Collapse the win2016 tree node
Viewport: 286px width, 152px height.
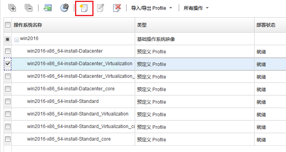pyautogui.click(x=16, y=40)
